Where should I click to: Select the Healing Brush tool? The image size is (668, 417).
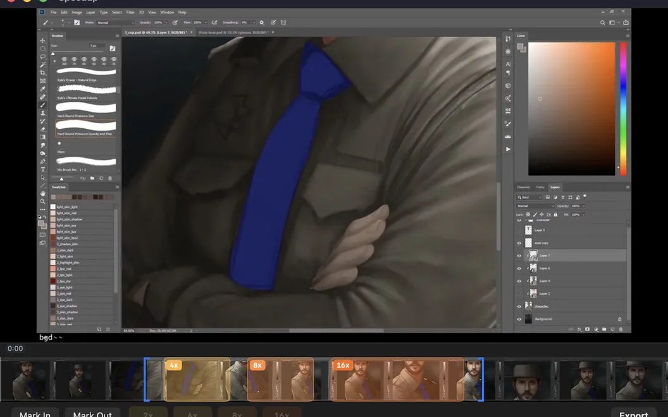point(42,97)
